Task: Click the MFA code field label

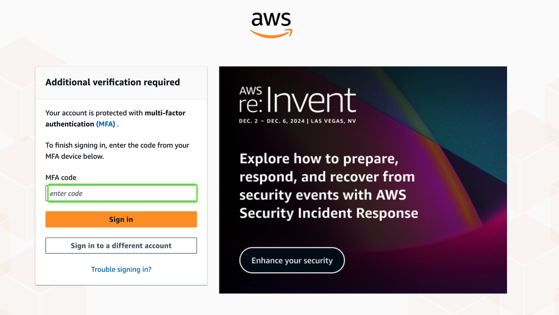Action: (61, 177)
